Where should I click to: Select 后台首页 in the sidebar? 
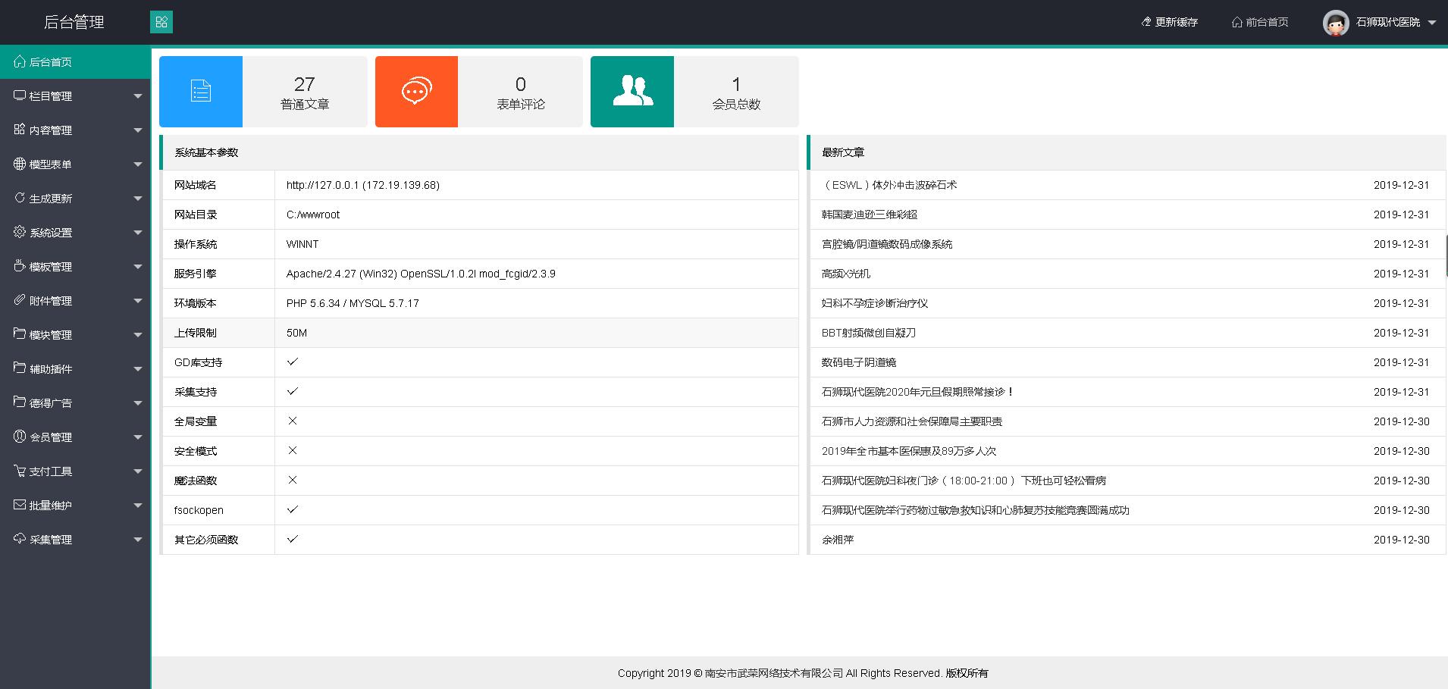click(x=50, y=62)
